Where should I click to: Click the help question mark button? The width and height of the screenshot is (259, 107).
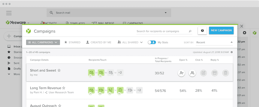tap(202, 31)
